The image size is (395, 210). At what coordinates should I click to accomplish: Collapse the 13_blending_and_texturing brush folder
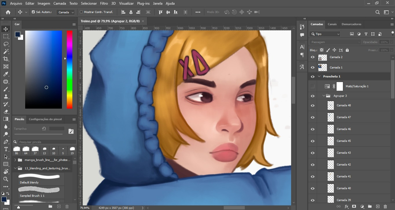coord(15,168)
